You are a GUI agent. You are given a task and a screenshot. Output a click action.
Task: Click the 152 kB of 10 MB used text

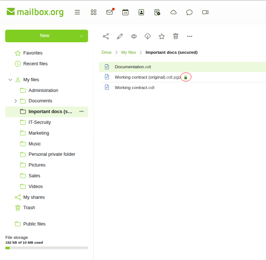24,243
